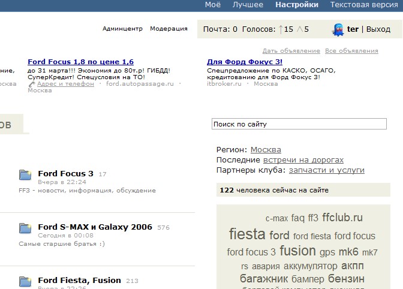Screen dimensions: 403x289
Task: Select the аккумулятор tag
Action: coord(311,266)
